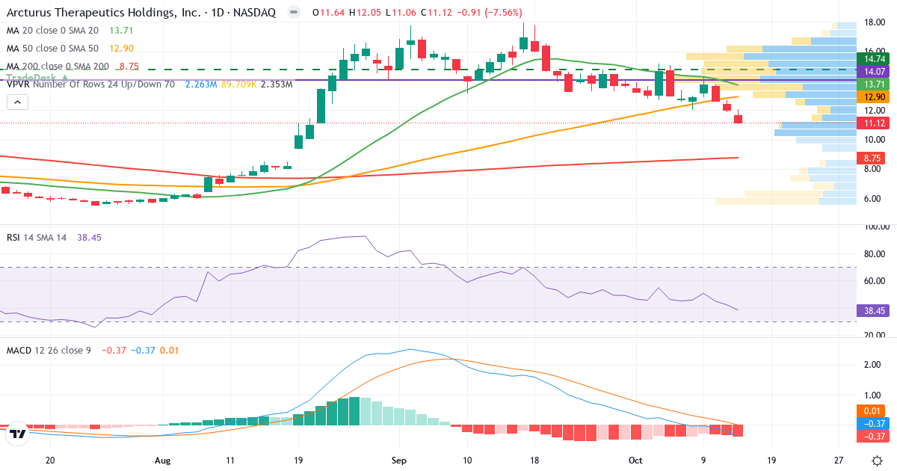Click the 8.75 MA 200 price label

[872, 158]
